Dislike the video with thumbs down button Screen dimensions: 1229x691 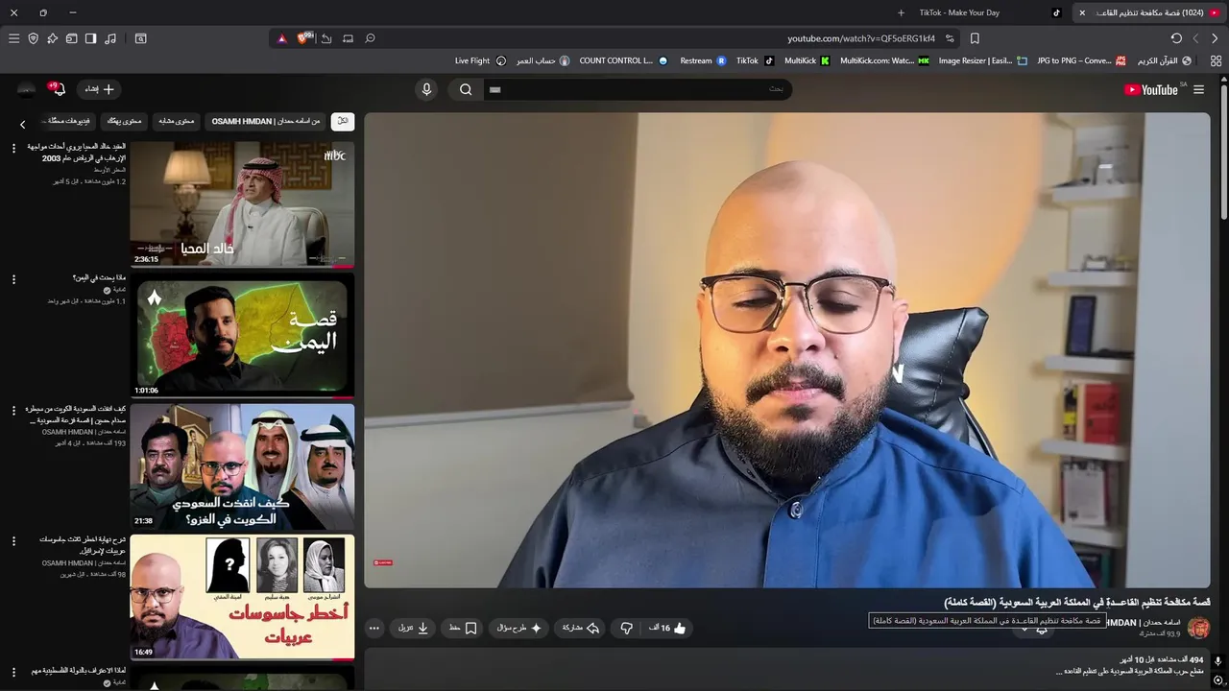coord(626,628)
